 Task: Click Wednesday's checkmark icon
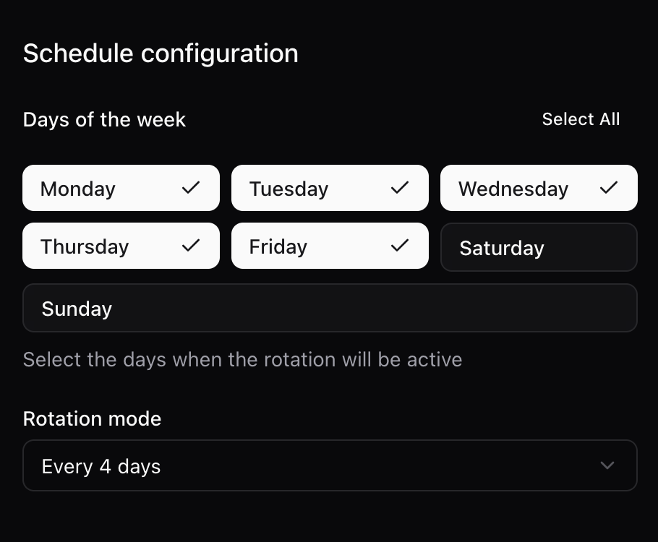pyautogui.click(x=609, y=187)
